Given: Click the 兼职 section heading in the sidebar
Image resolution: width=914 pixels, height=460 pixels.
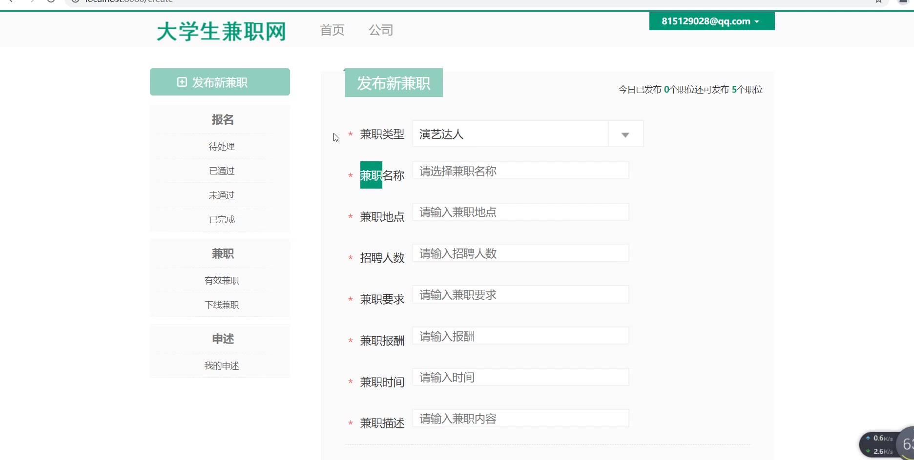Looking at the screenshot, I should (x=223, y=254).
